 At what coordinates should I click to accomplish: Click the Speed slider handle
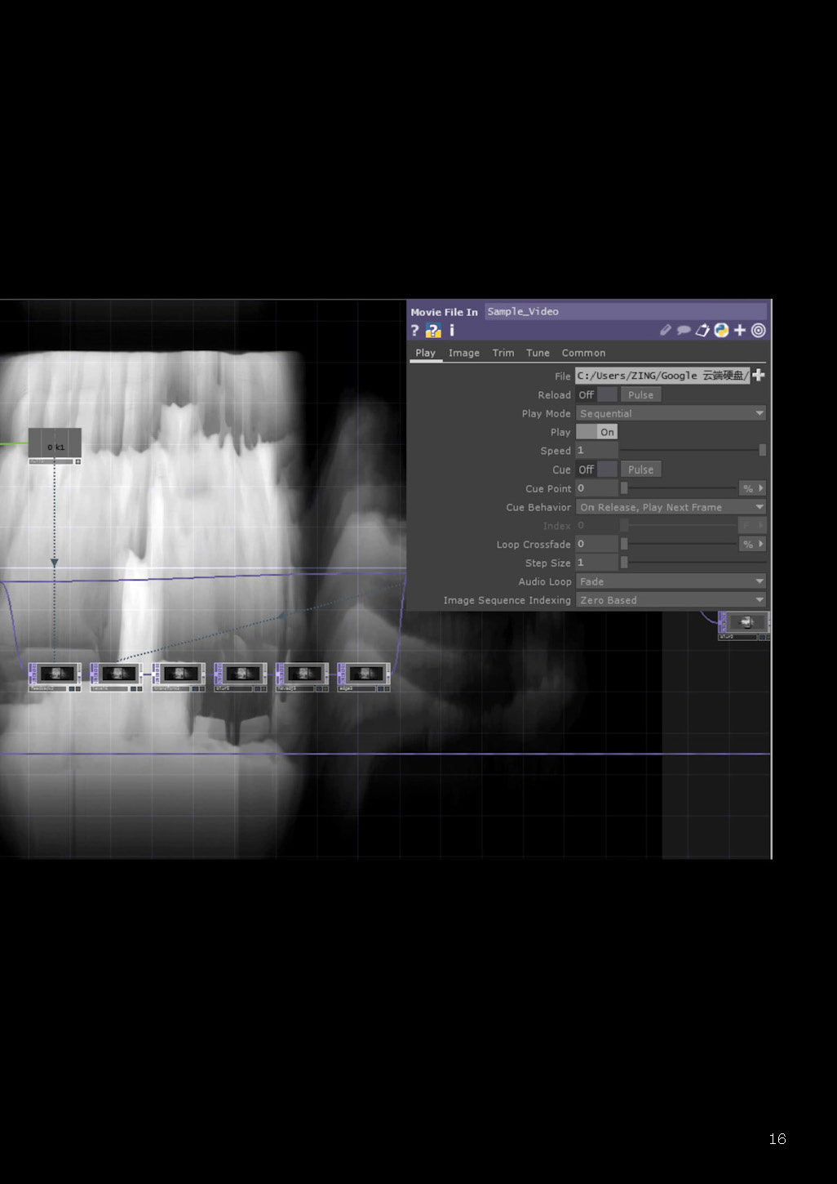[762, 451]
